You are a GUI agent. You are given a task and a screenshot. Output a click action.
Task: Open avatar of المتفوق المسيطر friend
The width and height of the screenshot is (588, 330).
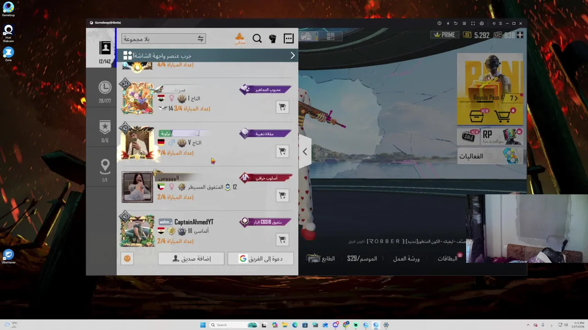(x=137, y=187)
